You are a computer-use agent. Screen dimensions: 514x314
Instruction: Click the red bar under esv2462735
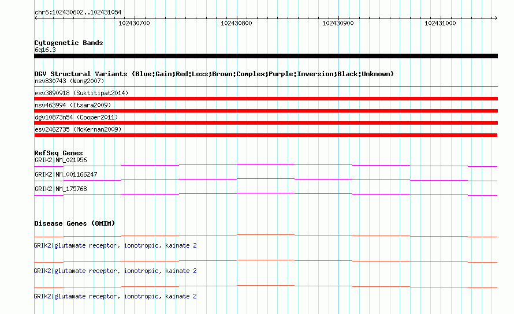click(x=266, y=135)
